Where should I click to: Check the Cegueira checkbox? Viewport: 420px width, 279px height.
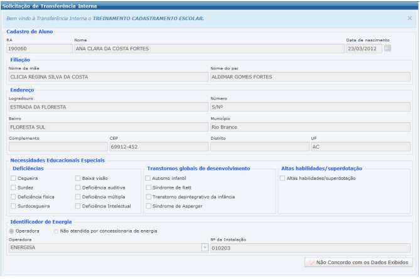[x=13, y=179]
